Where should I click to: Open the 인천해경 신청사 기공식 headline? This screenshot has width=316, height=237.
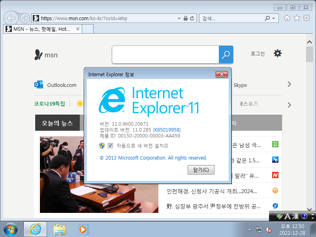(x=212, y=191)
